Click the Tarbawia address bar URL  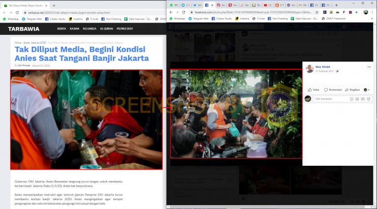69,12
